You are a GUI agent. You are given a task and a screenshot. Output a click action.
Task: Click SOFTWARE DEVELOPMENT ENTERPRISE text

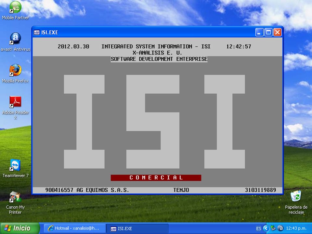tap(159, 59)
